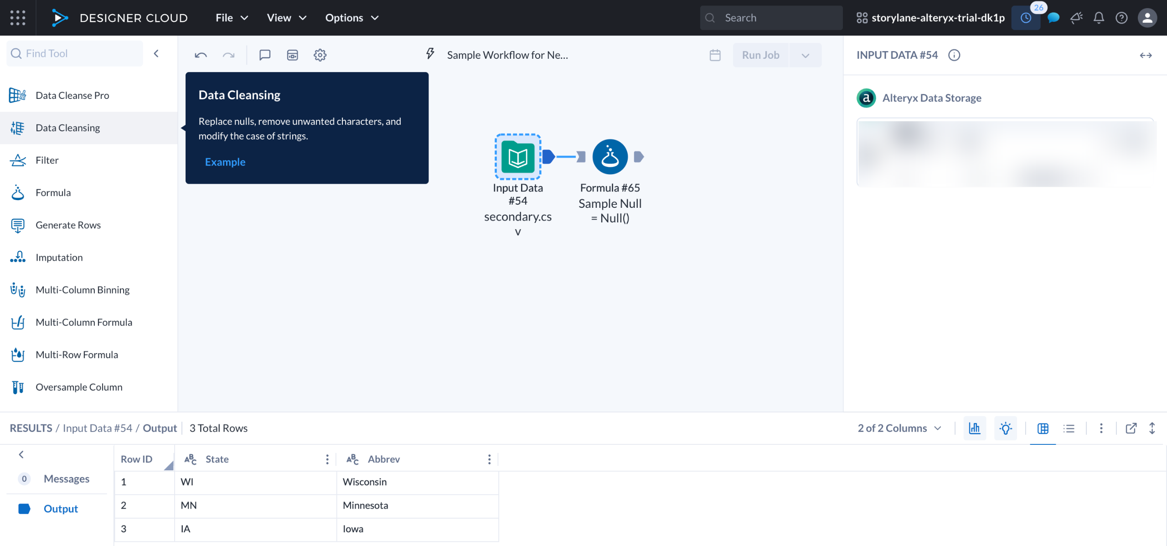
Task: Open the File menu
Action: (x=232, y=18)
